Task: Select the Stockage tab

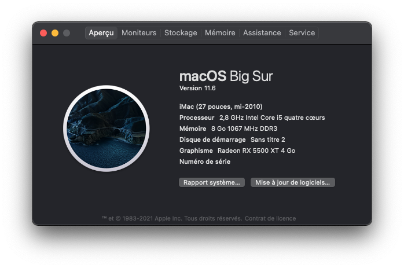Action: (181, 33)
